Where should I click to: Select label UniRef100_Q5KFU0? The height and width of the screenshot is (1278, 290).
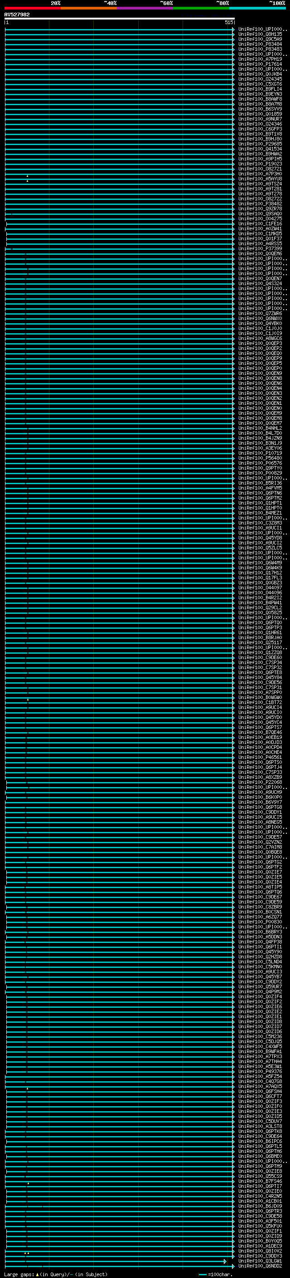tap(260, 1226)
